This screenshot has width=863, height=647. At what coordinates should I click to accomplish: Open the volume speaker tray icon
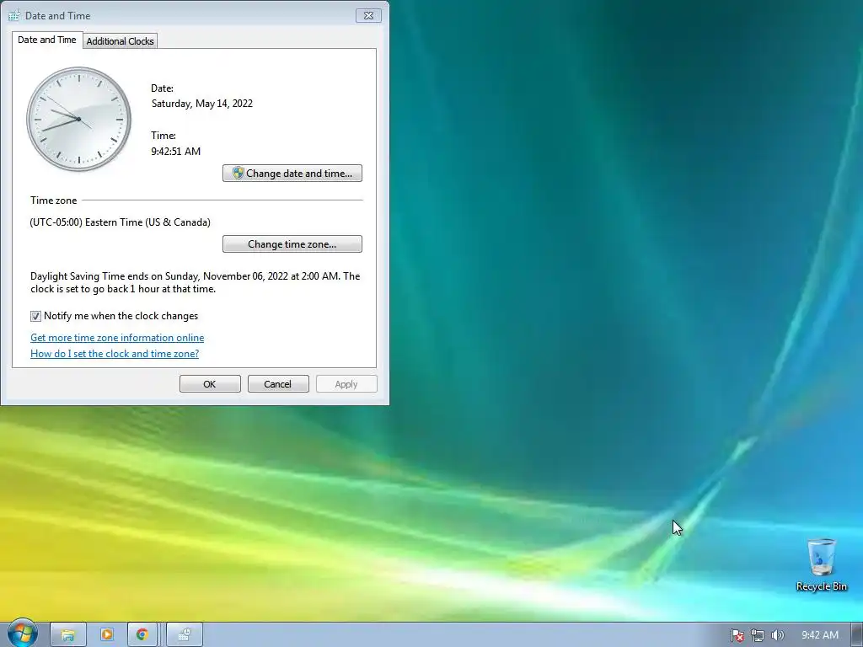click(x=777, y=635)
